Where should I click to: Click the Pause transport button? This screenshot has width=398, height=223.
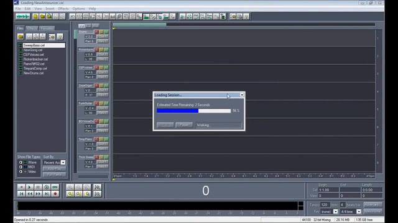click(38, 187)
